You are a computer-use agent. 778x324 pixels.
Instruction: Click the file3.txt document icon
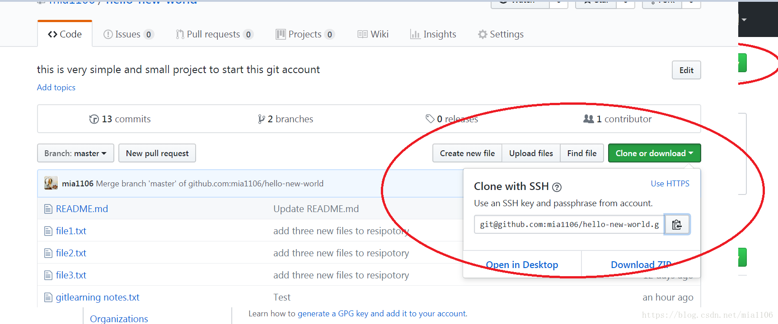[48, 275]
